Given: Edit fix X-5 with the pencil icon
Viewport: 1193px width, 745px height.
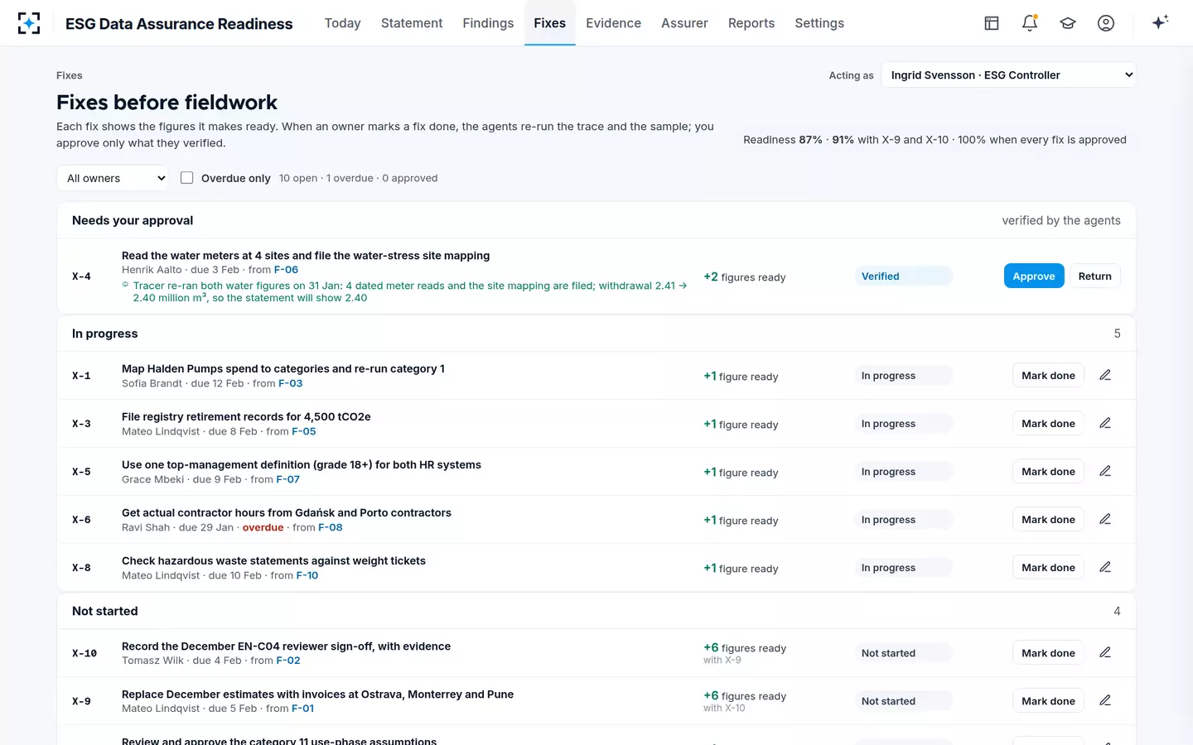Looking at the screenshot, I should [1105, 471].
